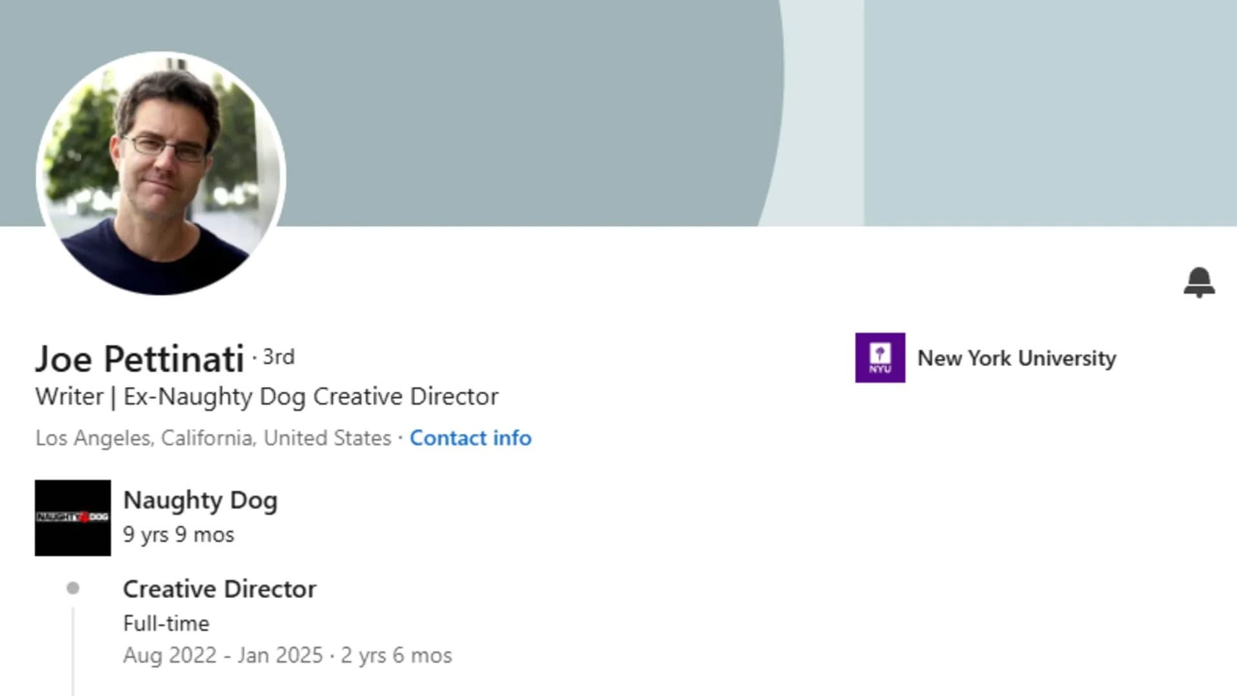Screen dimensions: 1237x696
Task: Click the black Naughty Dog logo
Action: point(73,517)
